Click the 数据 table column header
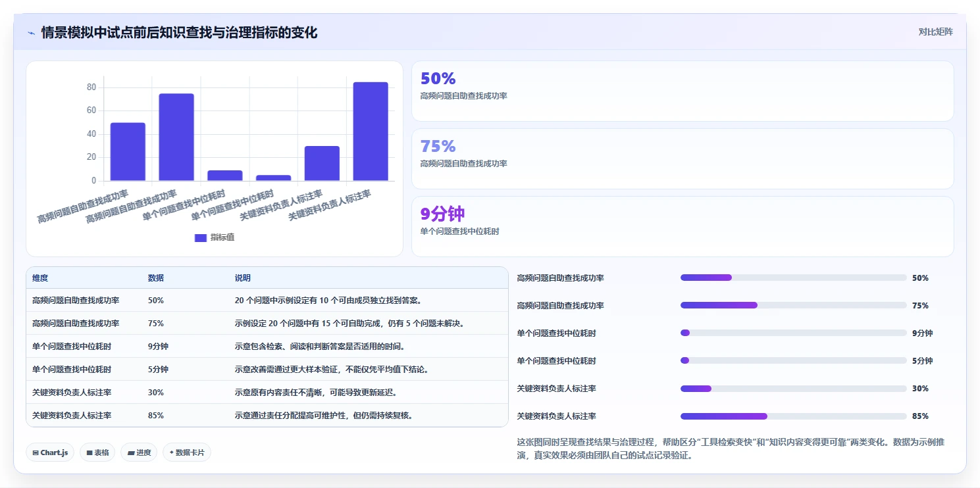 156,278
